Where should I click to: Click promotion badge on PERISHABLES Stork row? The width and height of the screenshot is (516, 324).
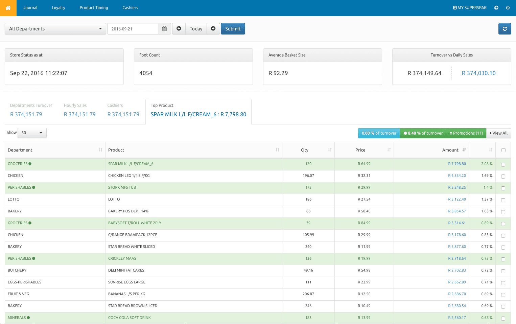point(33,187)
